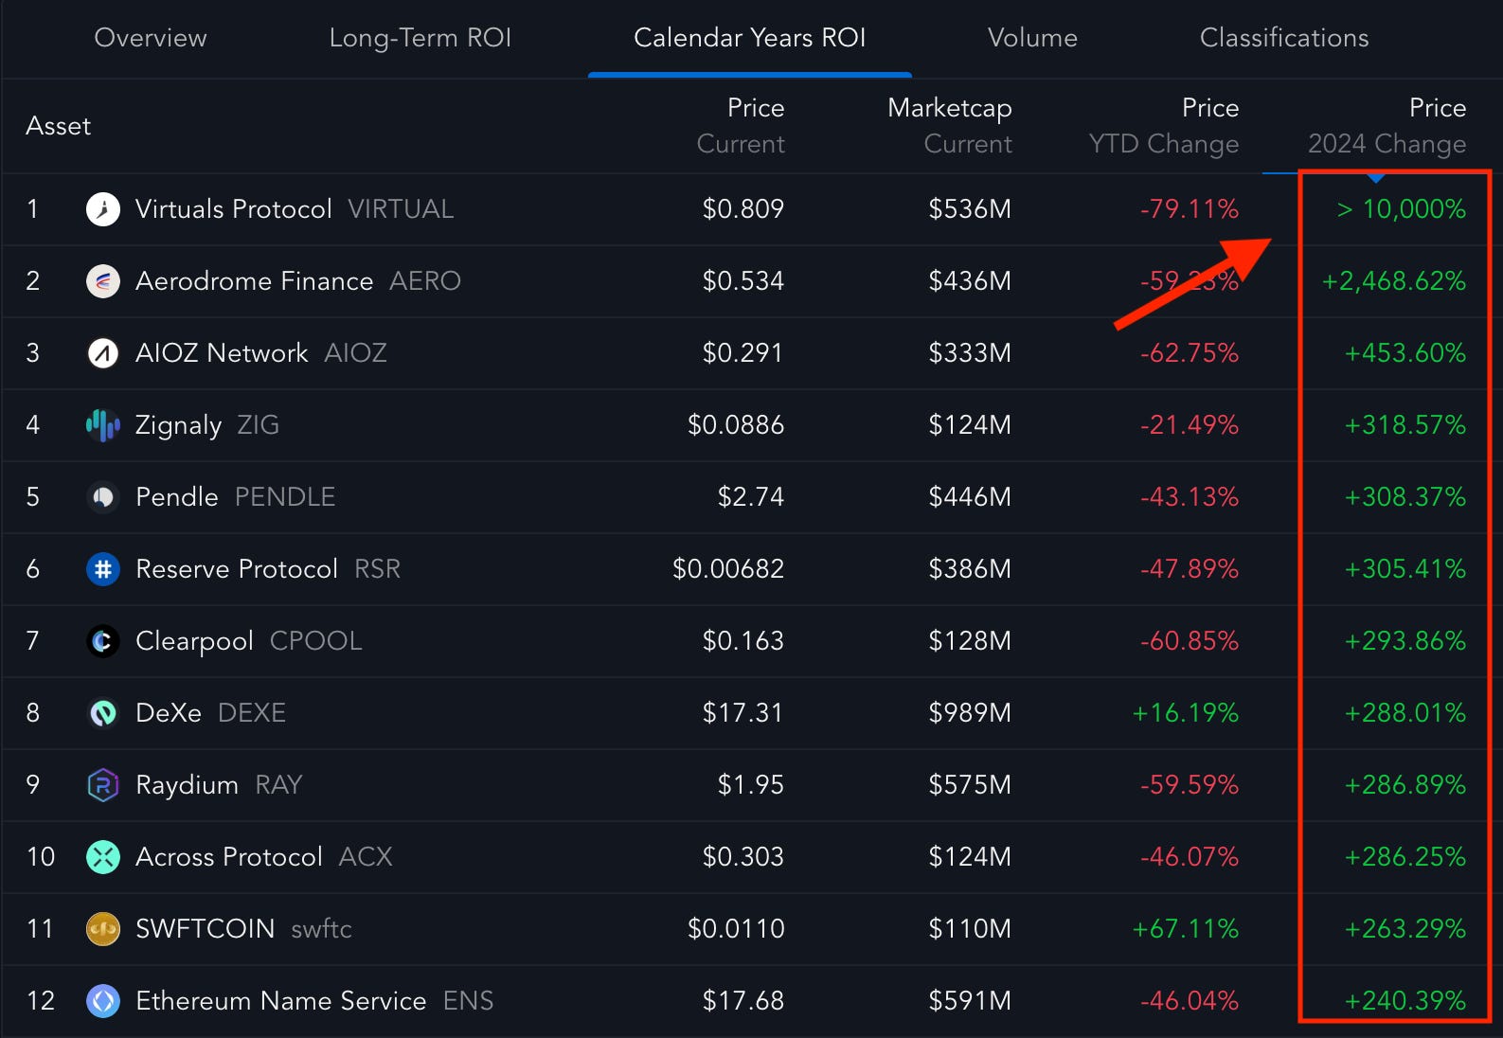Click the Raydium logo icon
Screen dimensions: 1503x1038
(x=103, y=784)
